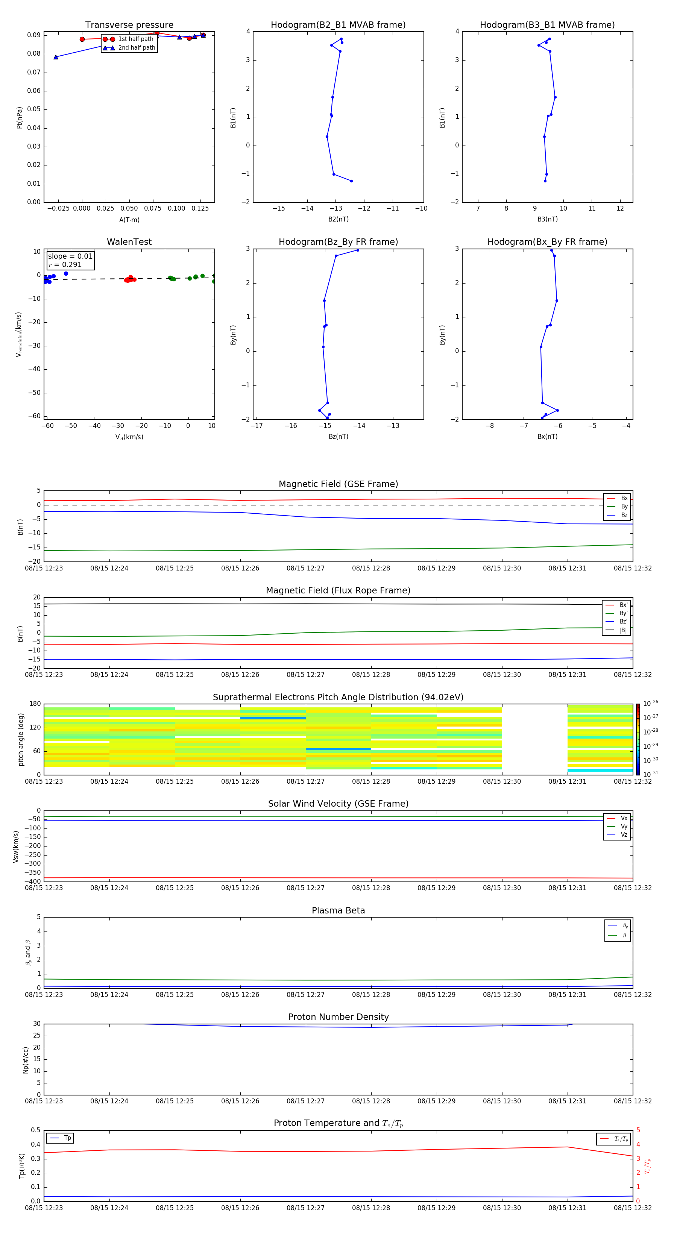The image size is (677, 1241).
Task: Click the 'WalenTest' plot title
Action: click(129, 242)
